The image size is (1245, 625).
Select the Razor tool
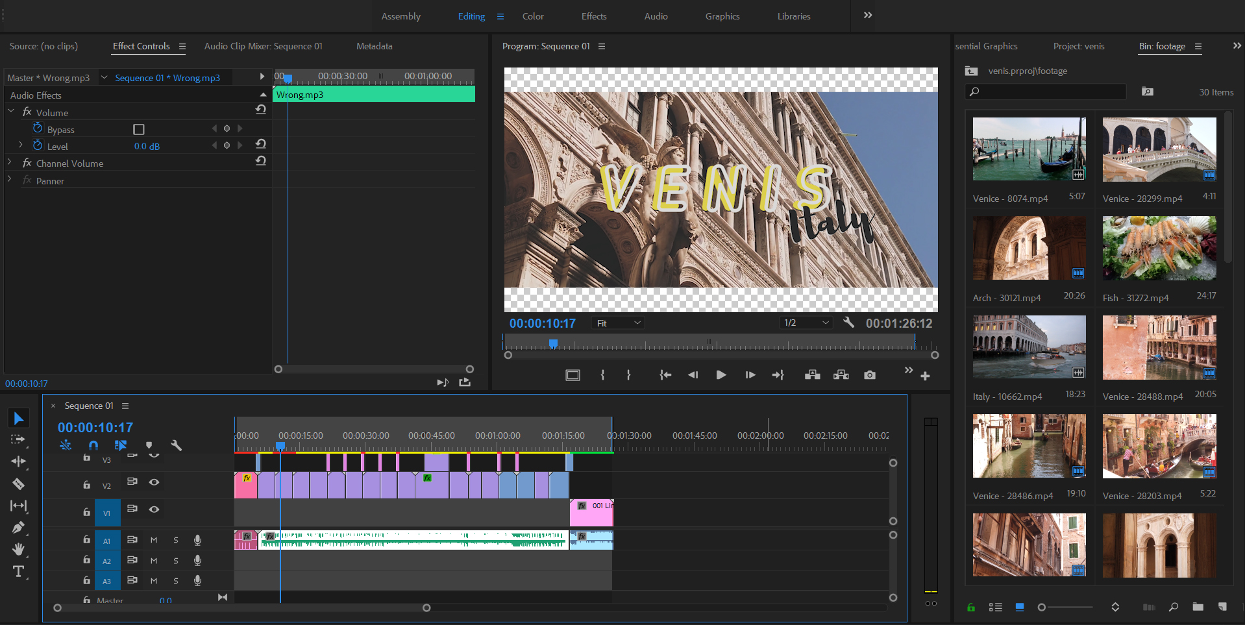[18, 484]
